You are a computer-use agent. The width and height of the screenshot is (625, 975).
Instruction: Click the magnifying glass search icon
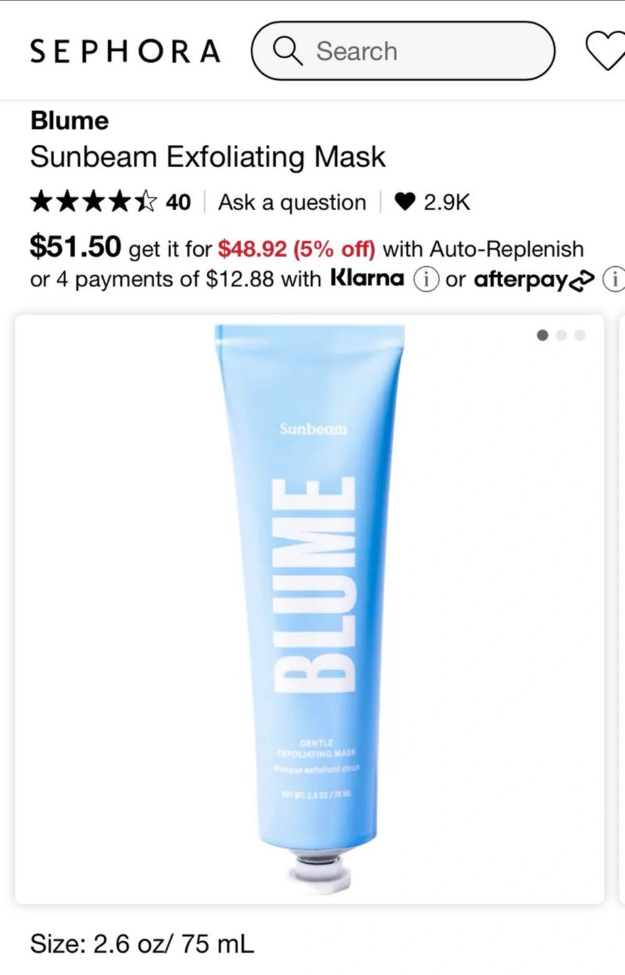point(287,51)
